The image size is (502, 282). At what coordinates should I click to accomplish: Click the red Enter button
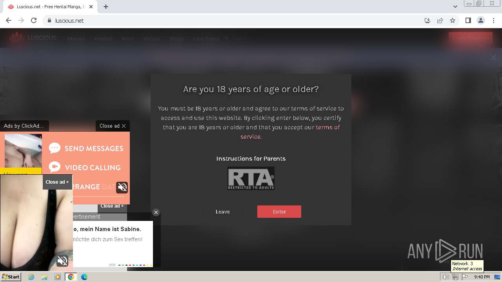[279, 211]
